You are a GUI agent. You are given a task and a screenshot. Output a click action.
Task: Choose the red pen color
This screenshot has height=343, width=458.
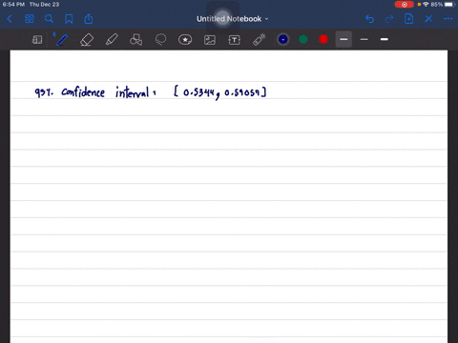(323, 39)
